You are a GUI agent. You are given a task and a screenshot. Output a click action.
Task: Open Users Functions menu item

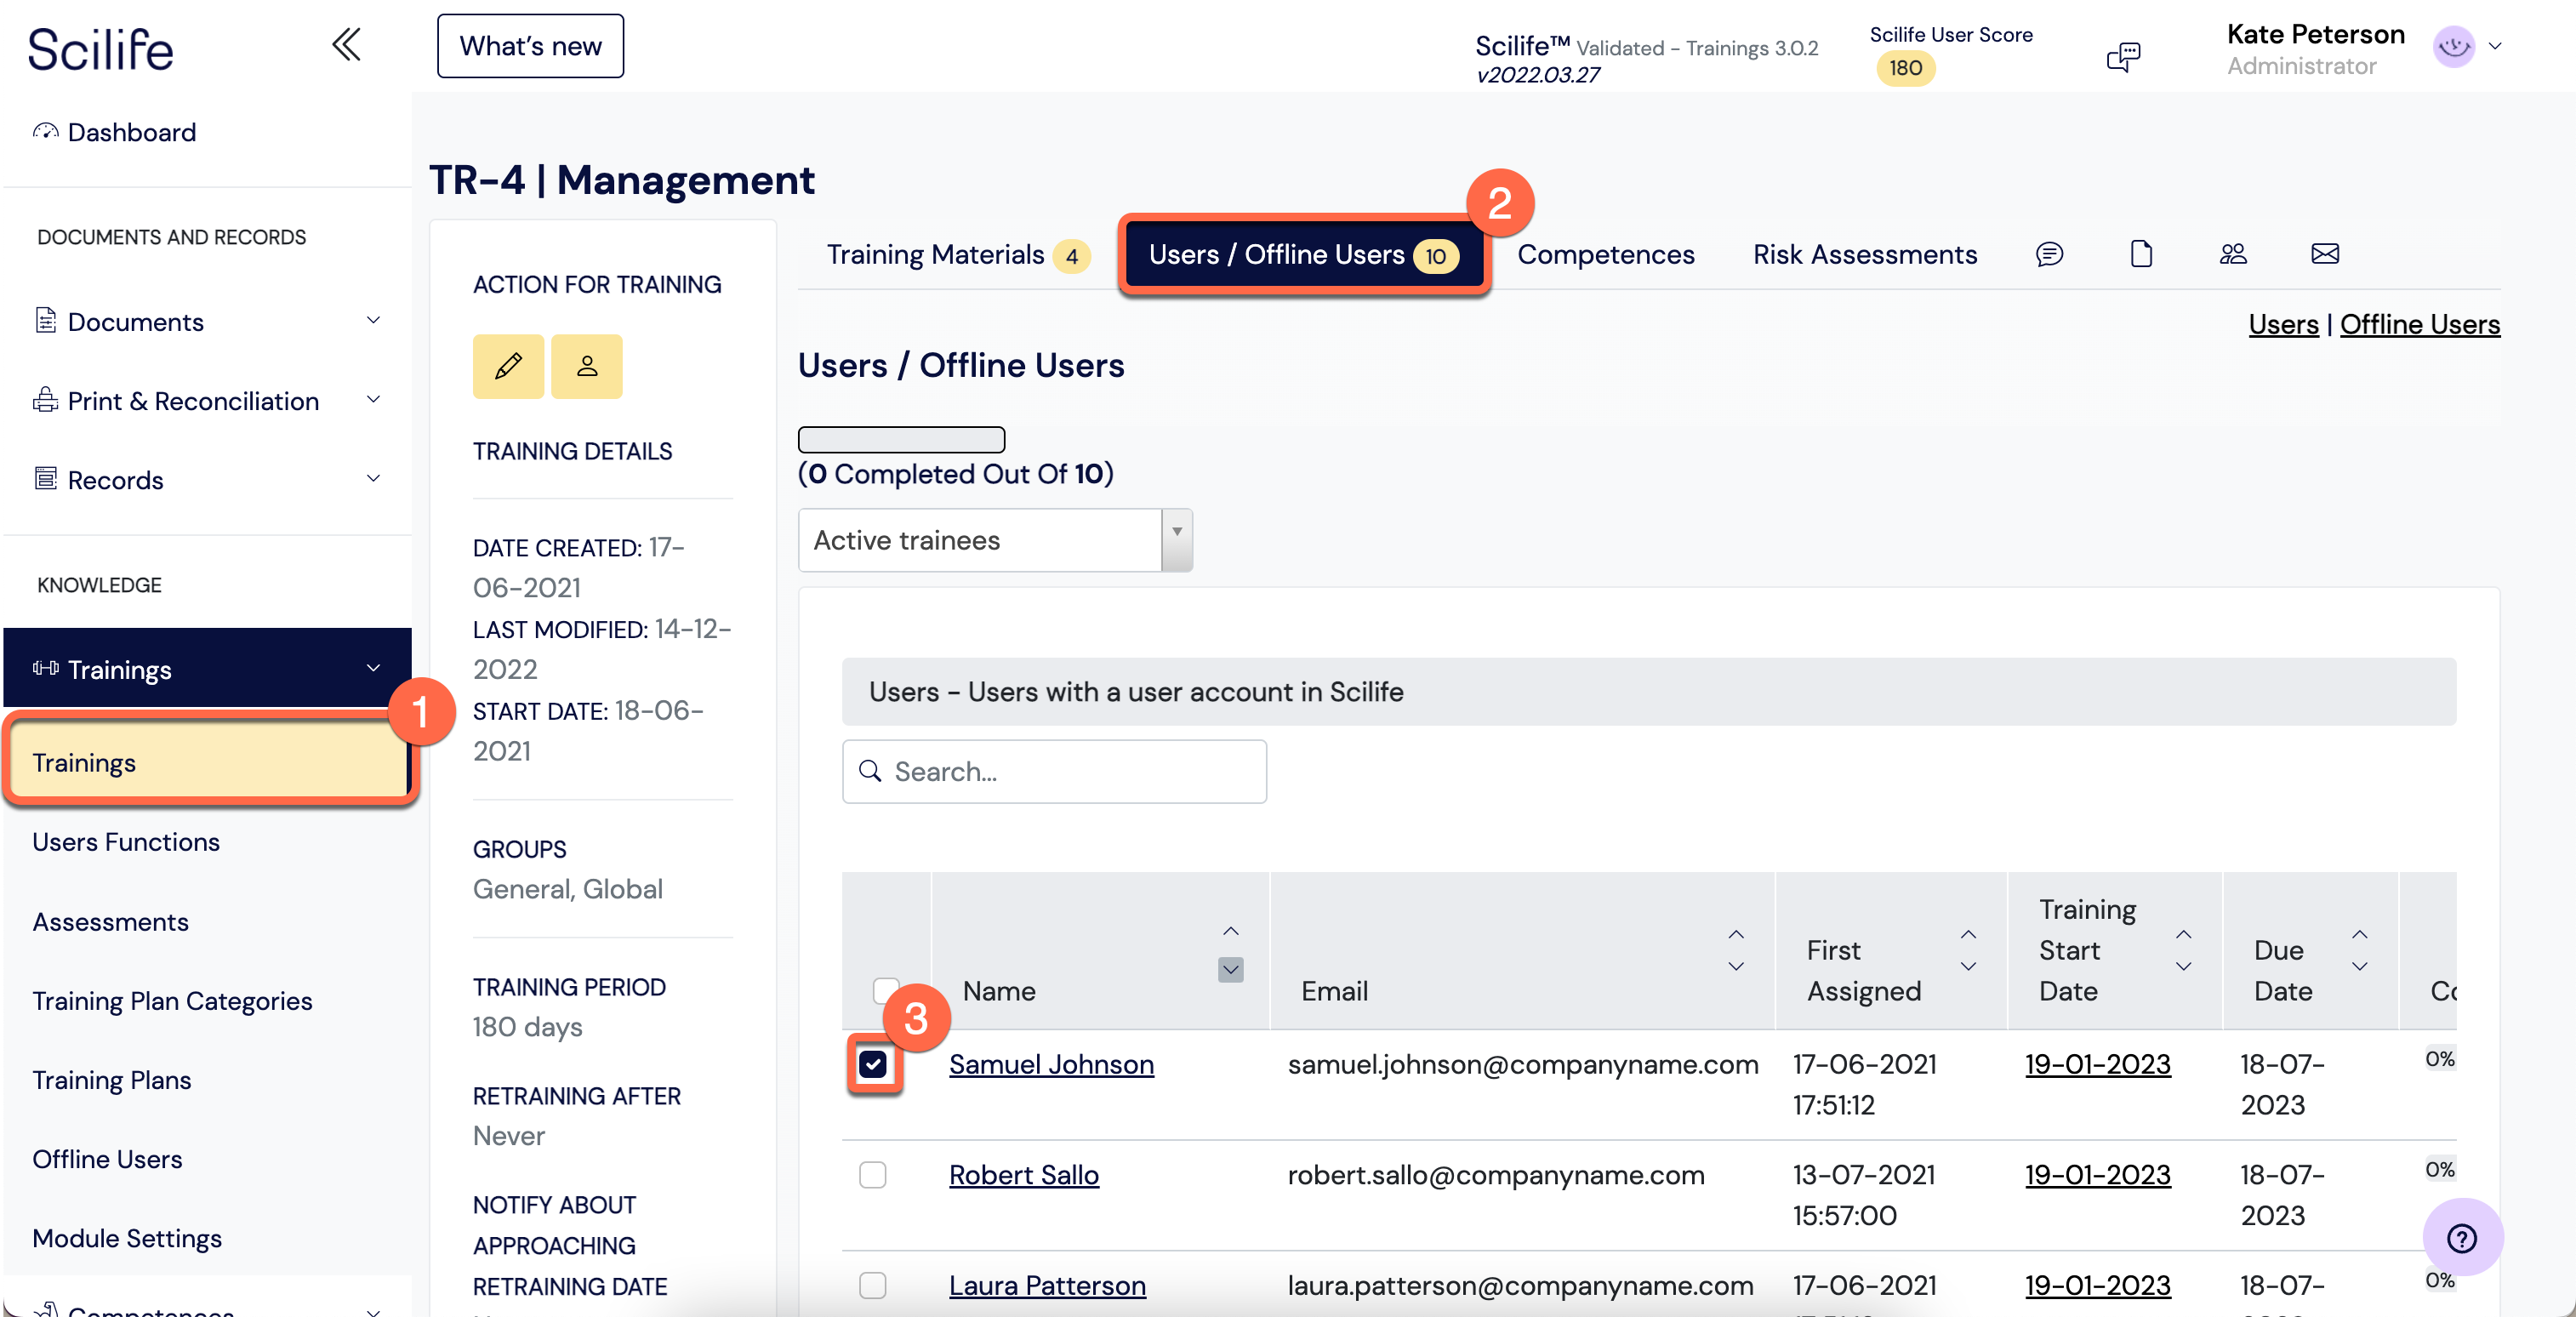pos(126,842)
